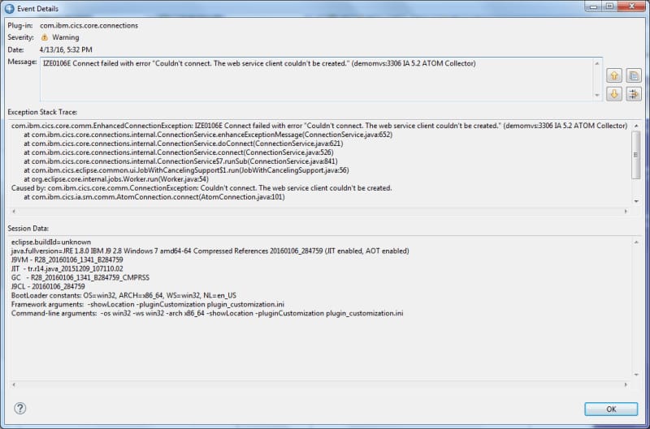650x429 pixels.
Task: Show the next event with down arrow
Action: [x=614, y=94]
